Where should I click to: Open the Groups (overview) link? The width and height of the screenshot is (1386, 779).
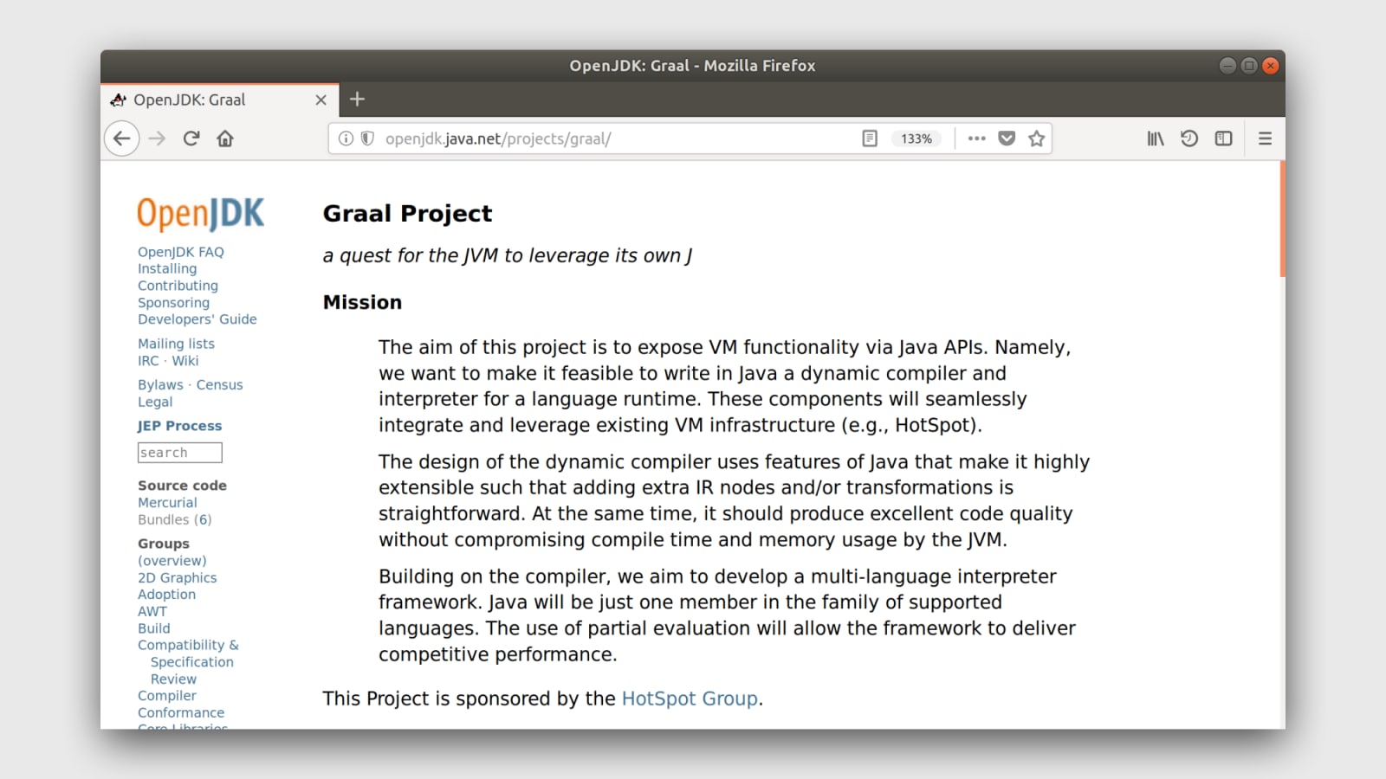point(172,561)
